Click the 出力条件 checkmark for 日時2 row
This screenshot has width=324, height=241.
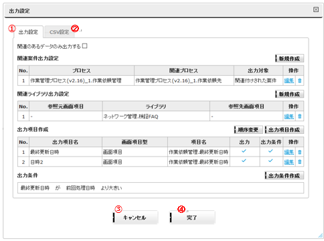click(270, 161)
